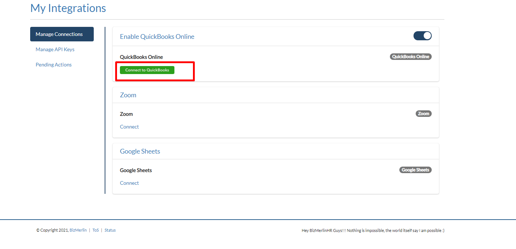516x249 pixels.
Task: Click the gray Zoom badge
Action: [x=424, y=114]
